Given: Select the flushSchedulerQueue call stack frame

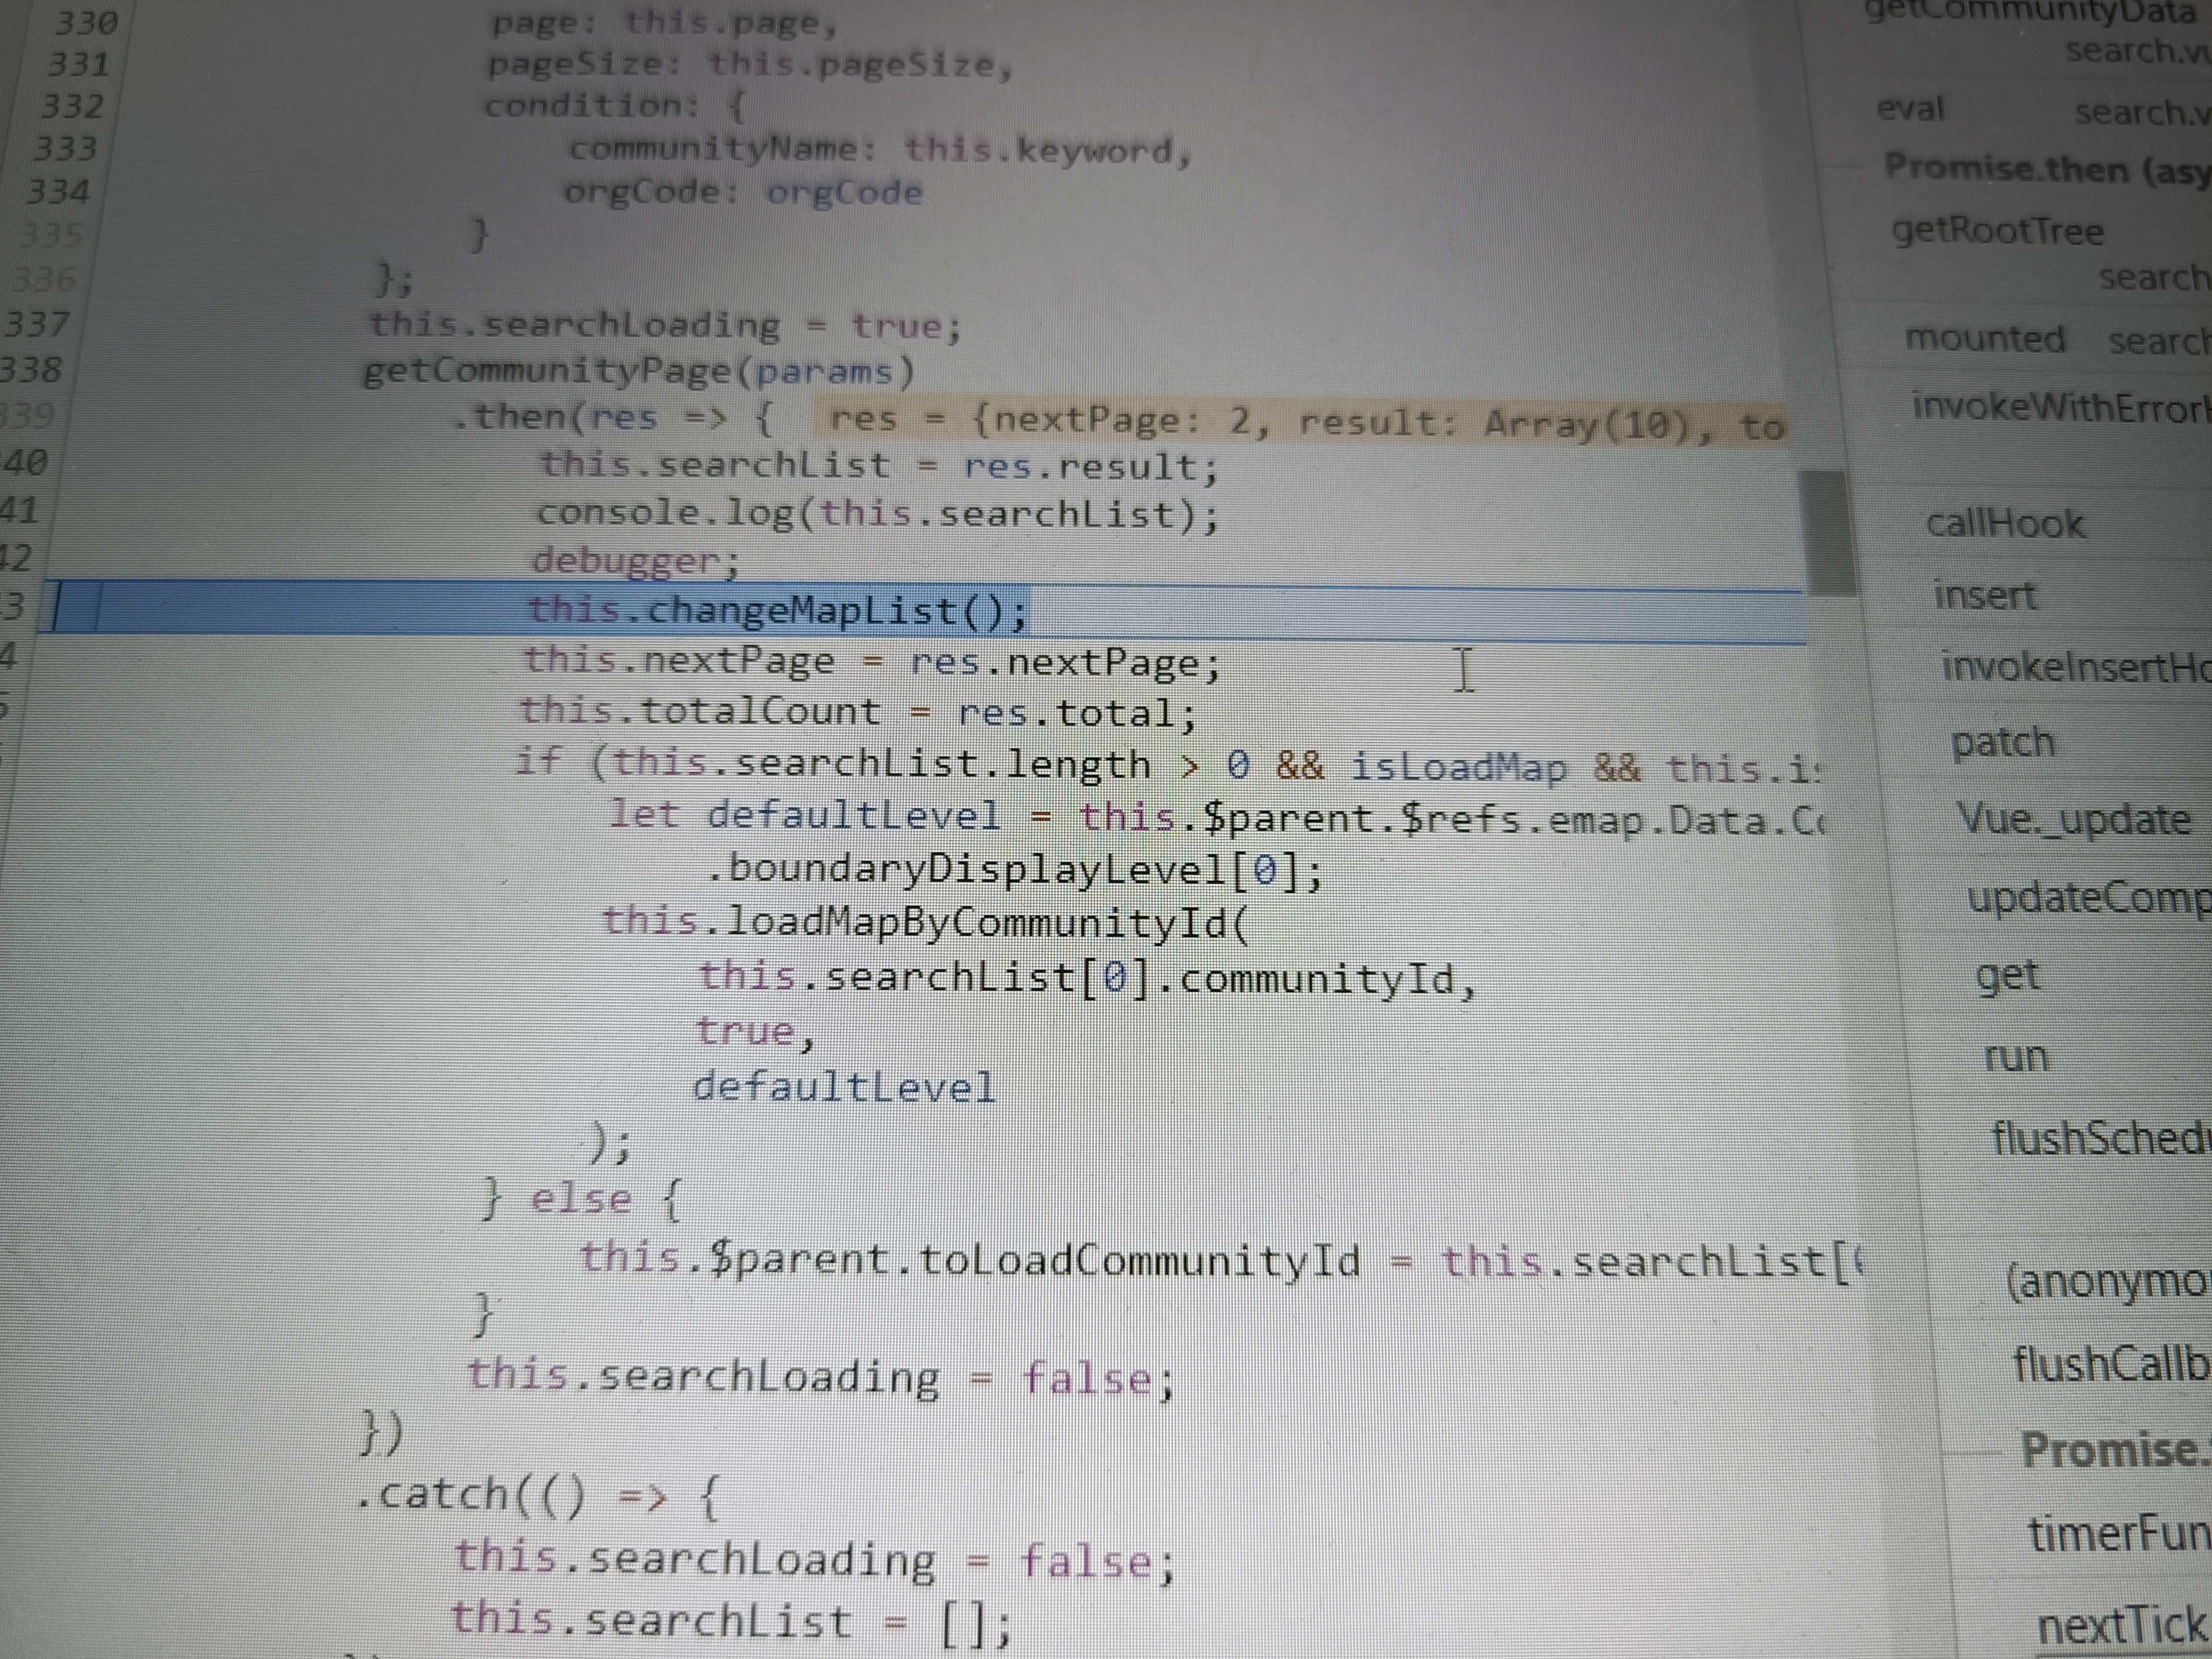Looking at the screenshot, I should tap(2101, 1138).
